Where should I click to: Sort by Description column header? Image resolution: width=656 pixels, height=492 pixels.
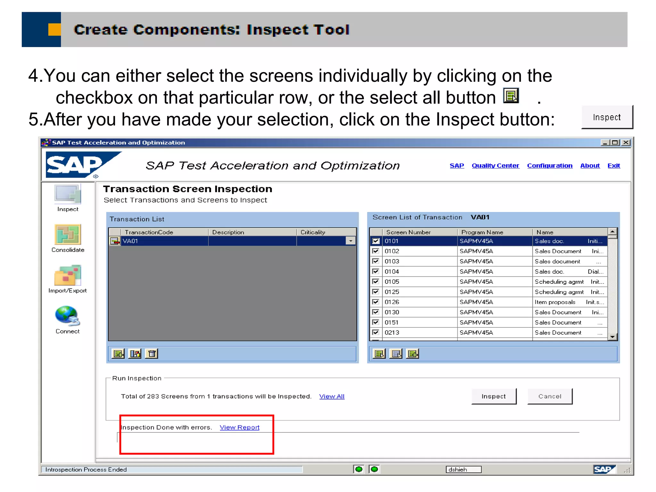[252, 232]
